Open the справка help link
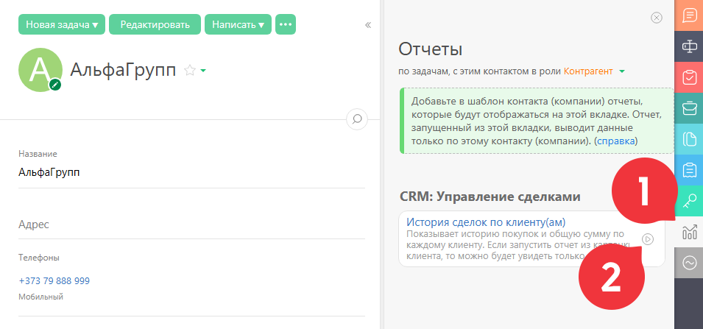Viewport: 703px width, 329px height. 616,141
